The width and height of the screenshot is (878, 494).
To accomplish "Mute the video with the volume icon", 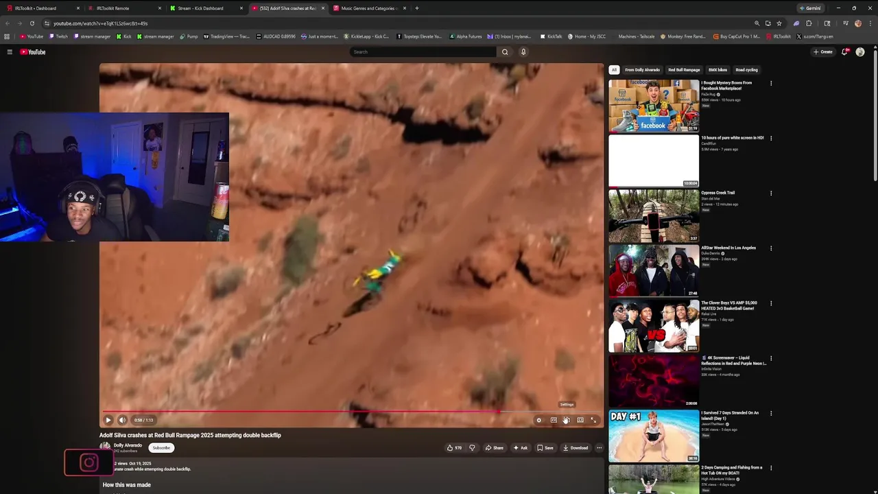I will point(122,420).
